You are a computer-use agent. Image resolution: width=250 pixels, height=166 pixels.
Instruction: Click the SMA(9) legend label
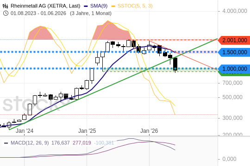coord(99,6)
